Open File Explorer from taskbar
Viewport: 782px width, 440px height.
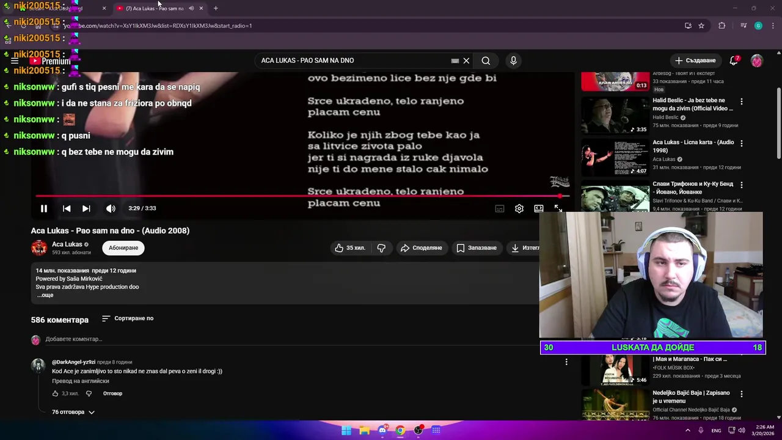(x=364, y=430)
